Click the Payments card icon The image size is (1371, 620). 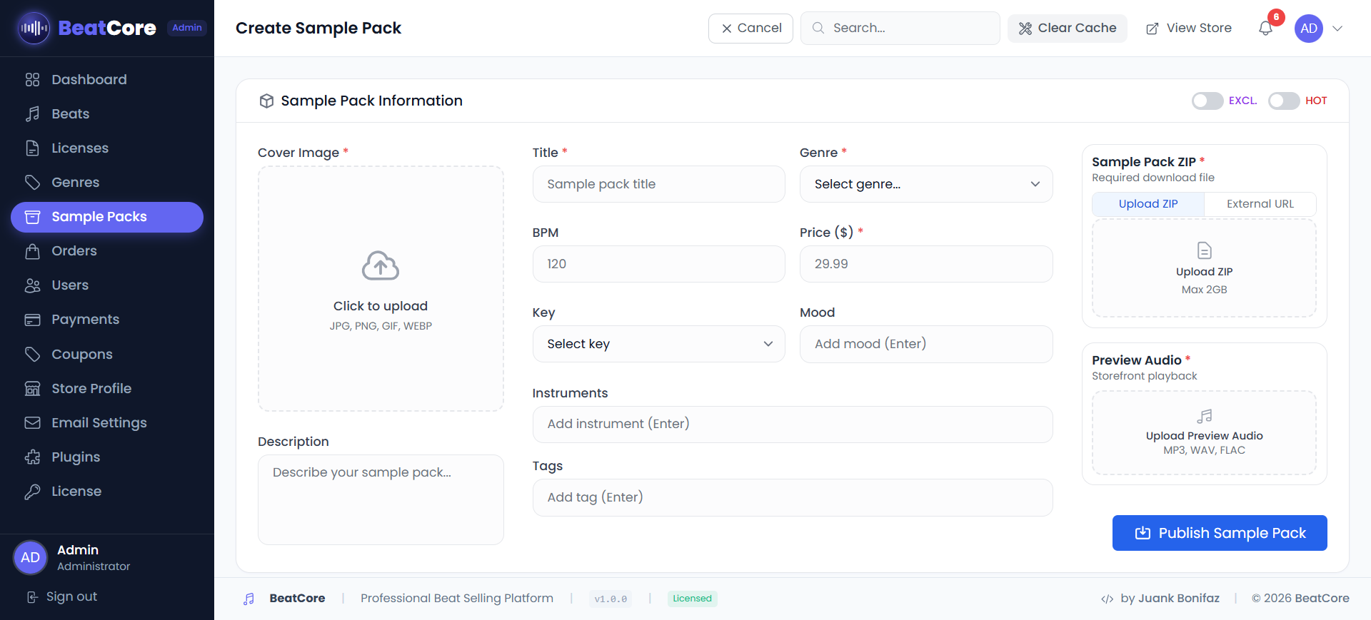[32, 320]
